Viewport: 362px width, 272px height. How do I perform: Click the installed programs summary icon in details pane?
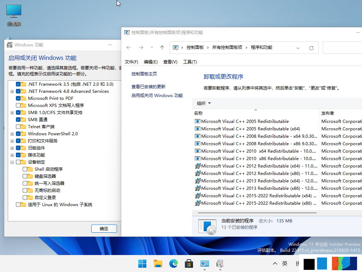(x=207, y=226)
